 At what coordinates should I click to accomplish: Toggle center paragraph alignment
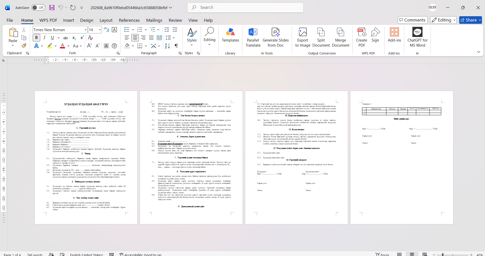coord(135,38)
